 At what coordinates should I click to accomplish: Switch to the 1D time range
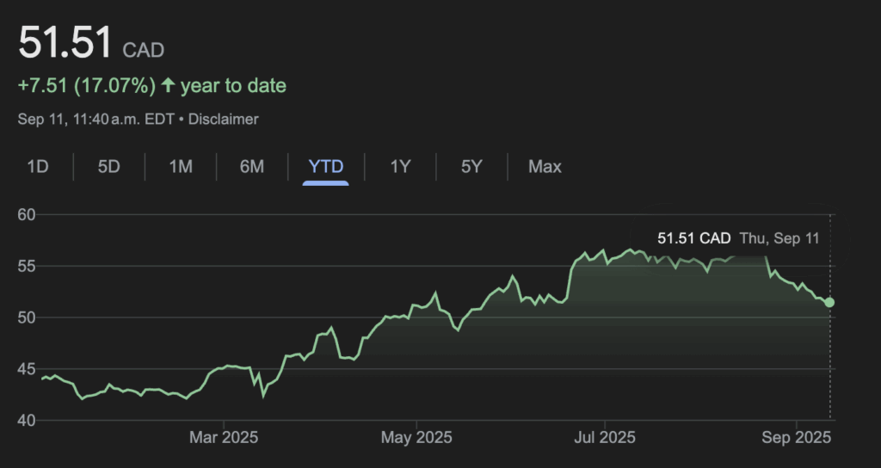37,166
